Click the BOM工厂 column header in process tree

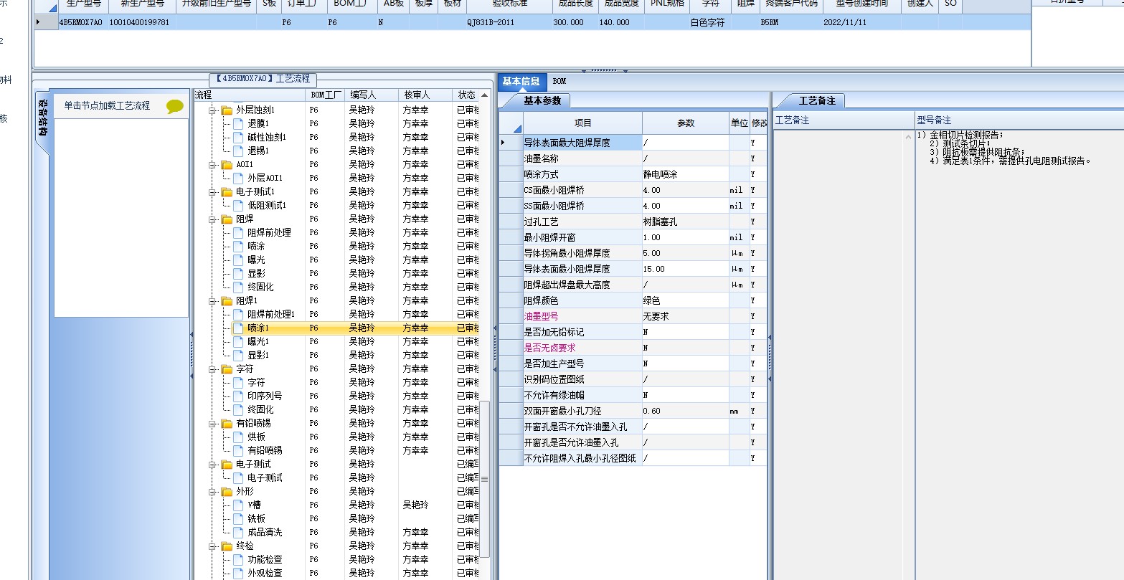click(x=326, y=95)
